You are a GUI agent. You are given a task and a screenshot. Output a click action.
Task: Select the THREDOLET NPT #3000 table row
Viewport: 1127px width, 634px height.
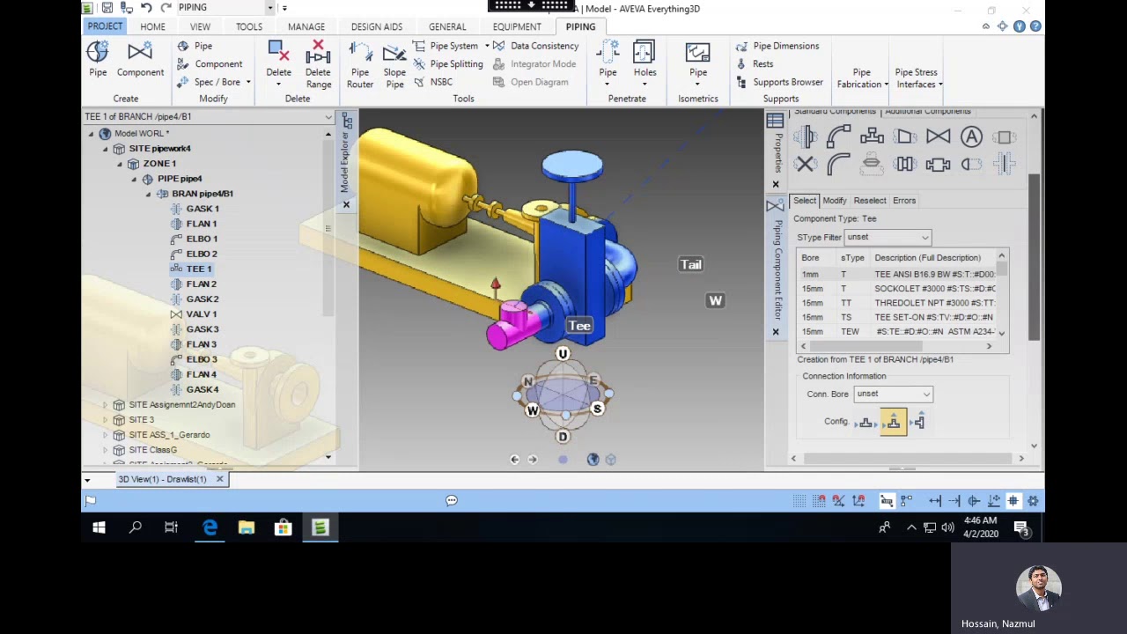(897, 303)
